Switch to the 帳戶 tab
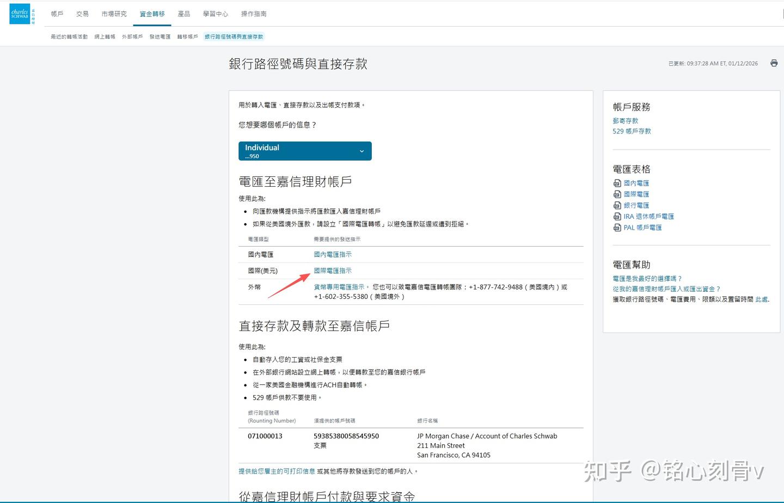Viewport: 784px width, 503px height. click(x=57, y=14)
